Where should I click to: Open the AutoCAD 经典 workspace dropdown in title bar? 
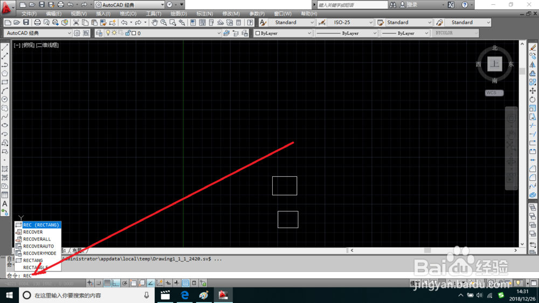pos(129,5)
